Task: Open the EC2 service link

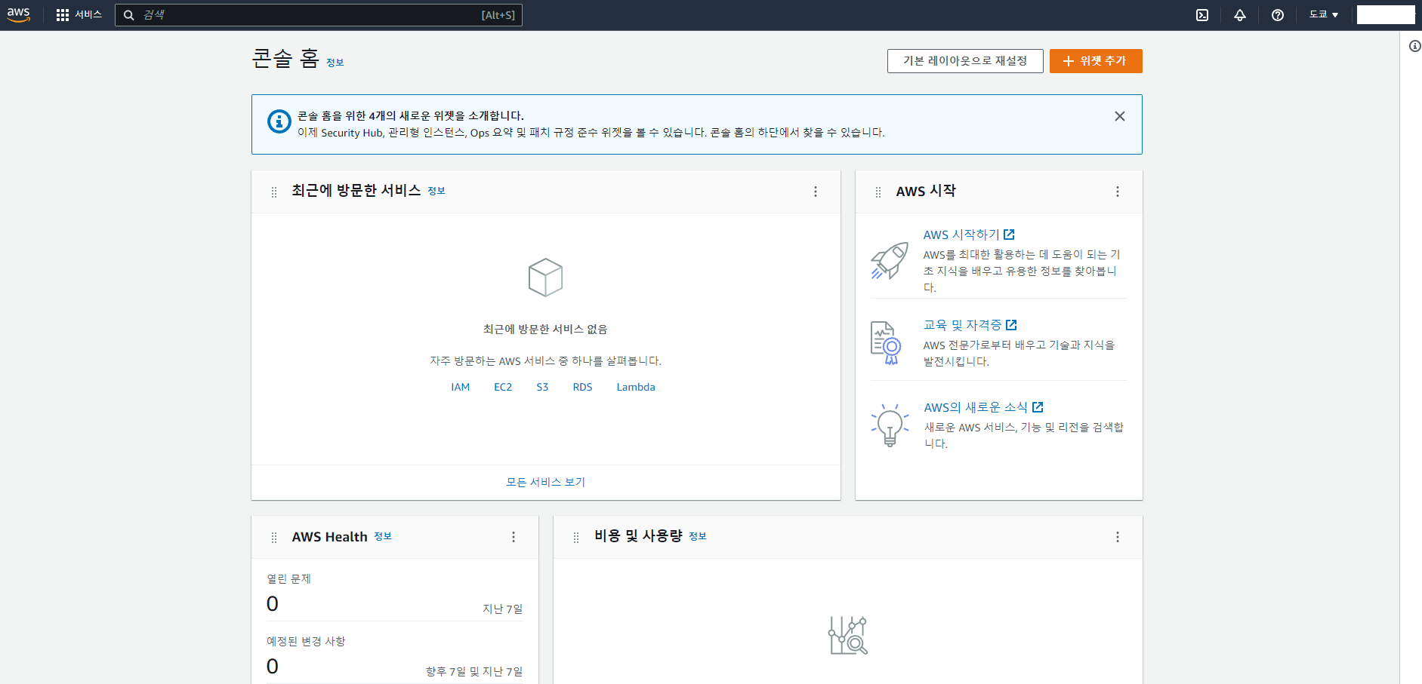Action: point(503,387)
